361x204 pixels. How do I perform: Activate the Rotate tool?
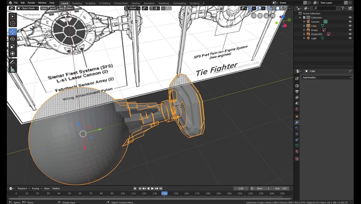pos(12,39)
